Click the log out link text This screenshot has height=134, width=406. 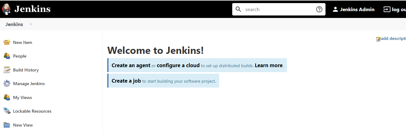point(399,10)
